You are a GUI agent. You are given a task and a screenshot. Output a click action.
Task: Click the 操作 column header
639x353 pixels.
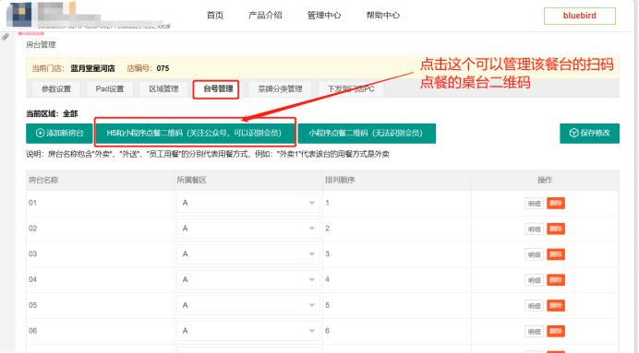point(545,180)
